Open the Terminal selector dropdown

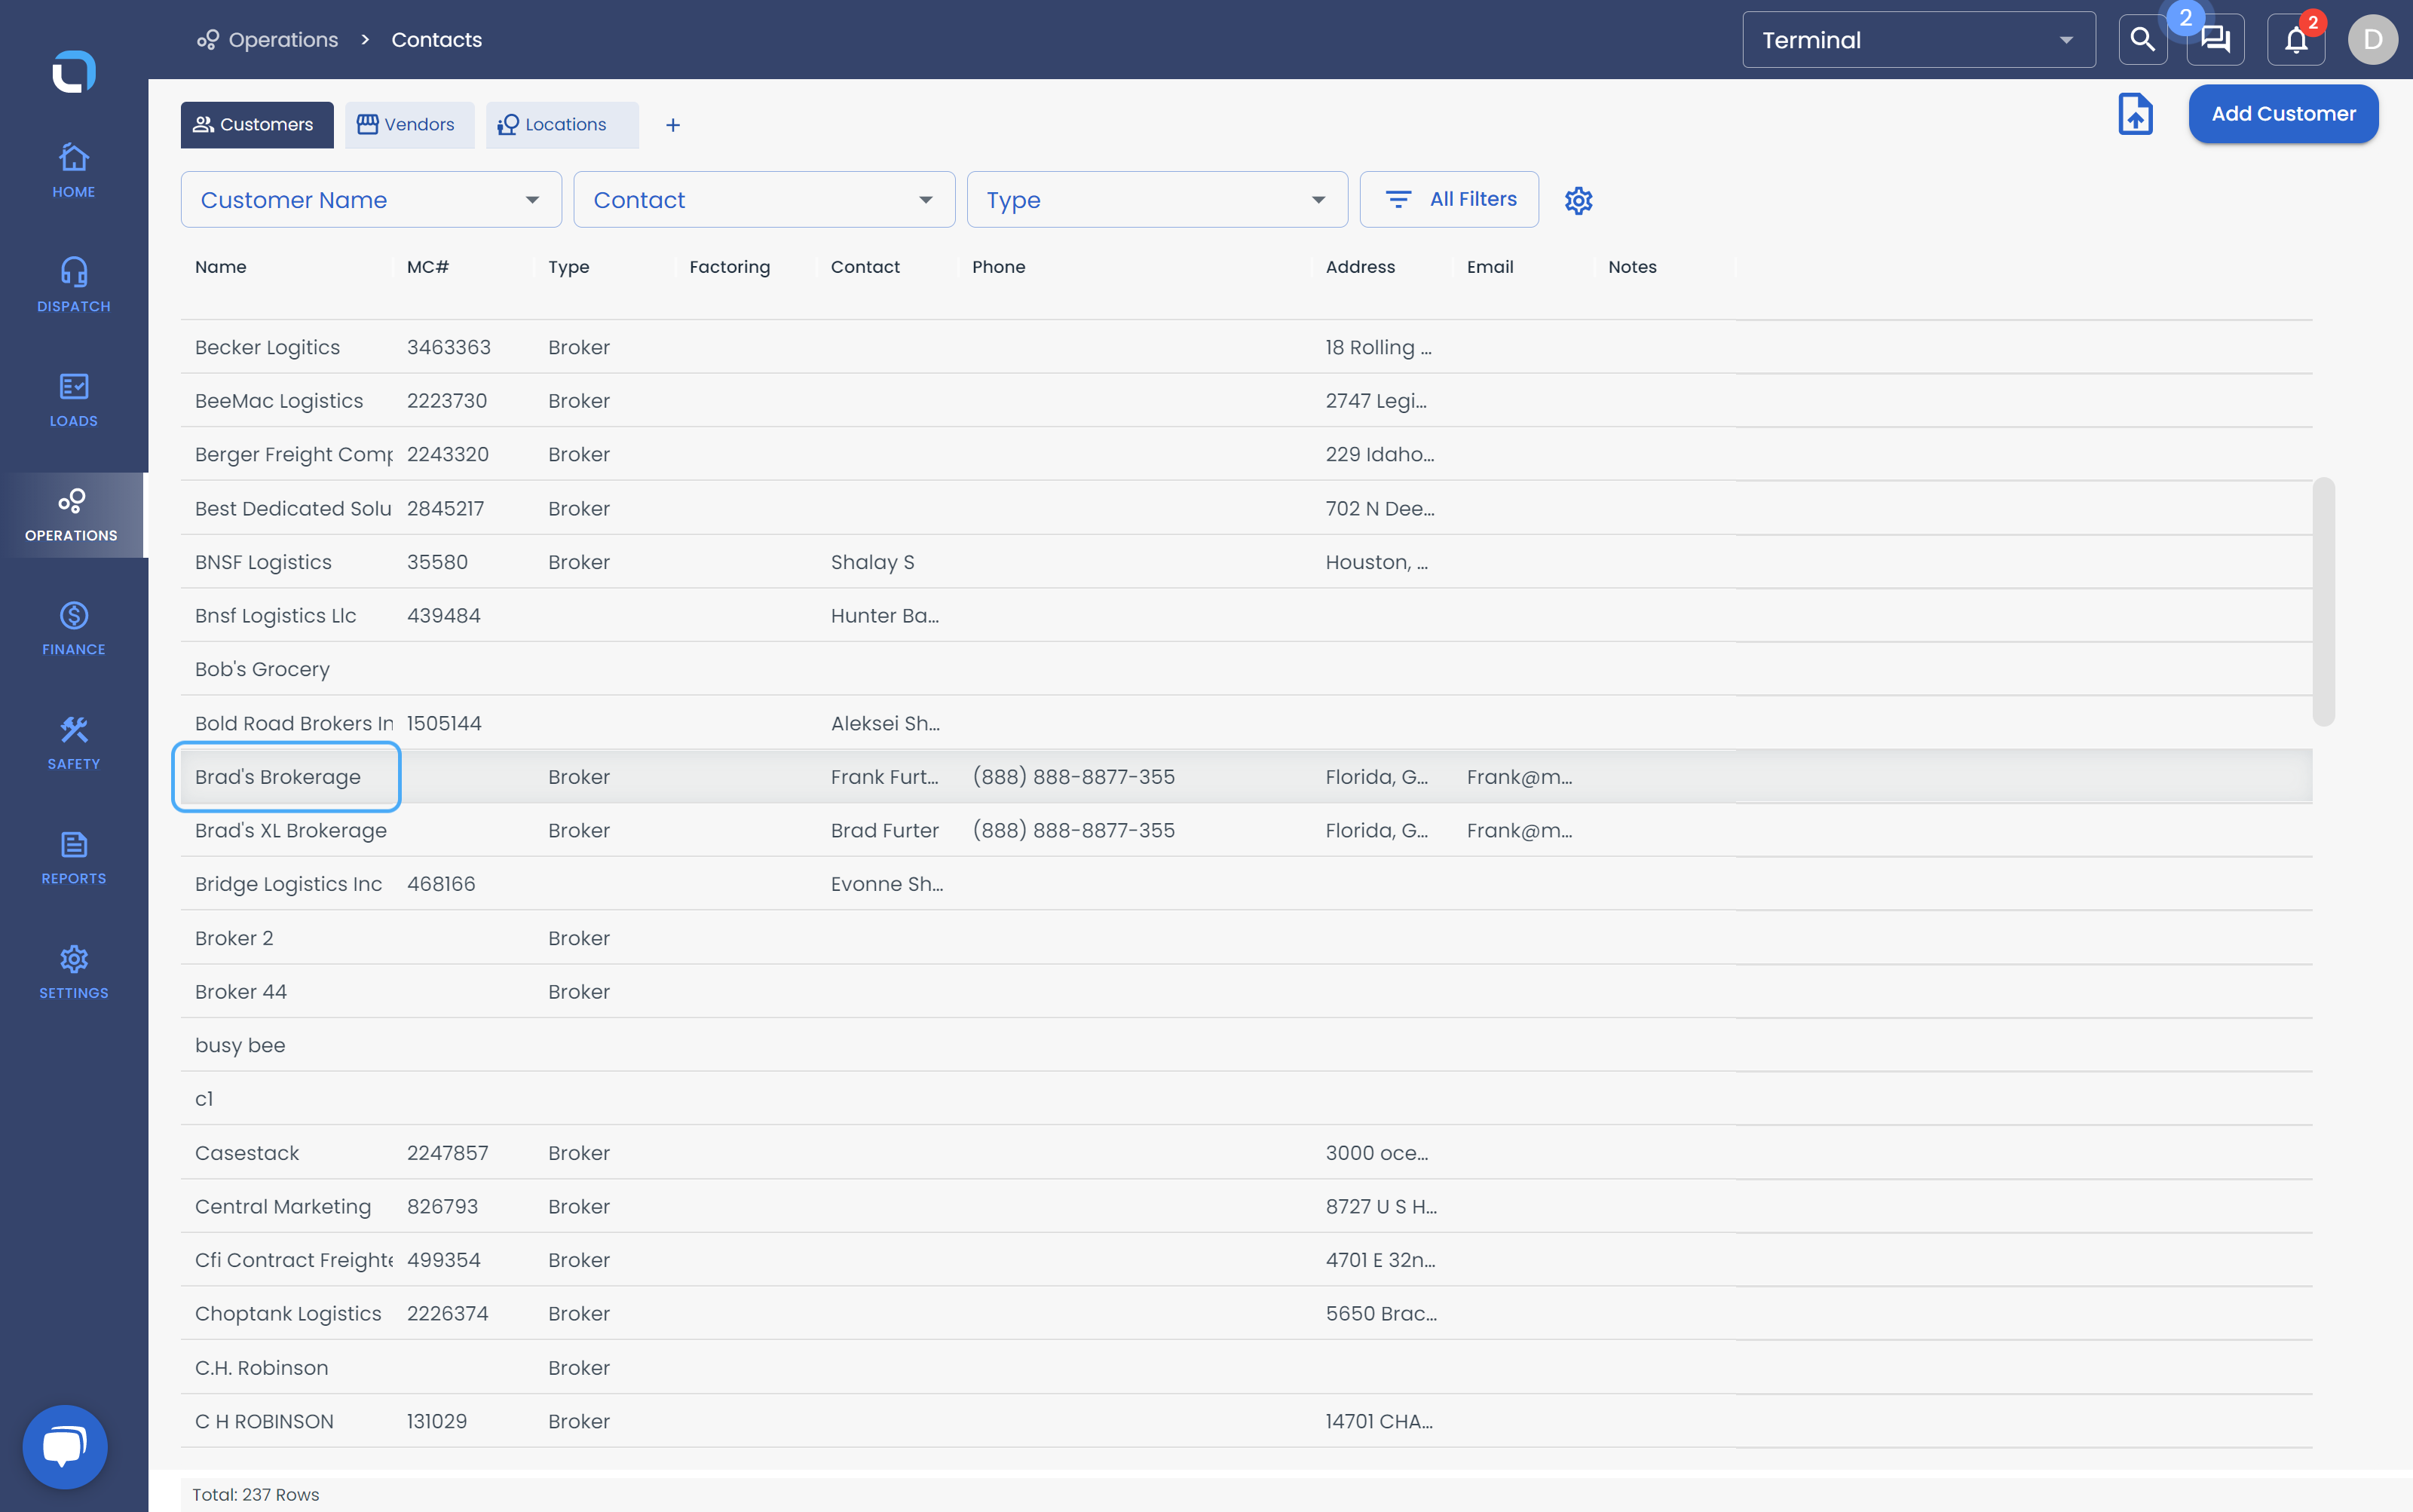coord(1918,40)
